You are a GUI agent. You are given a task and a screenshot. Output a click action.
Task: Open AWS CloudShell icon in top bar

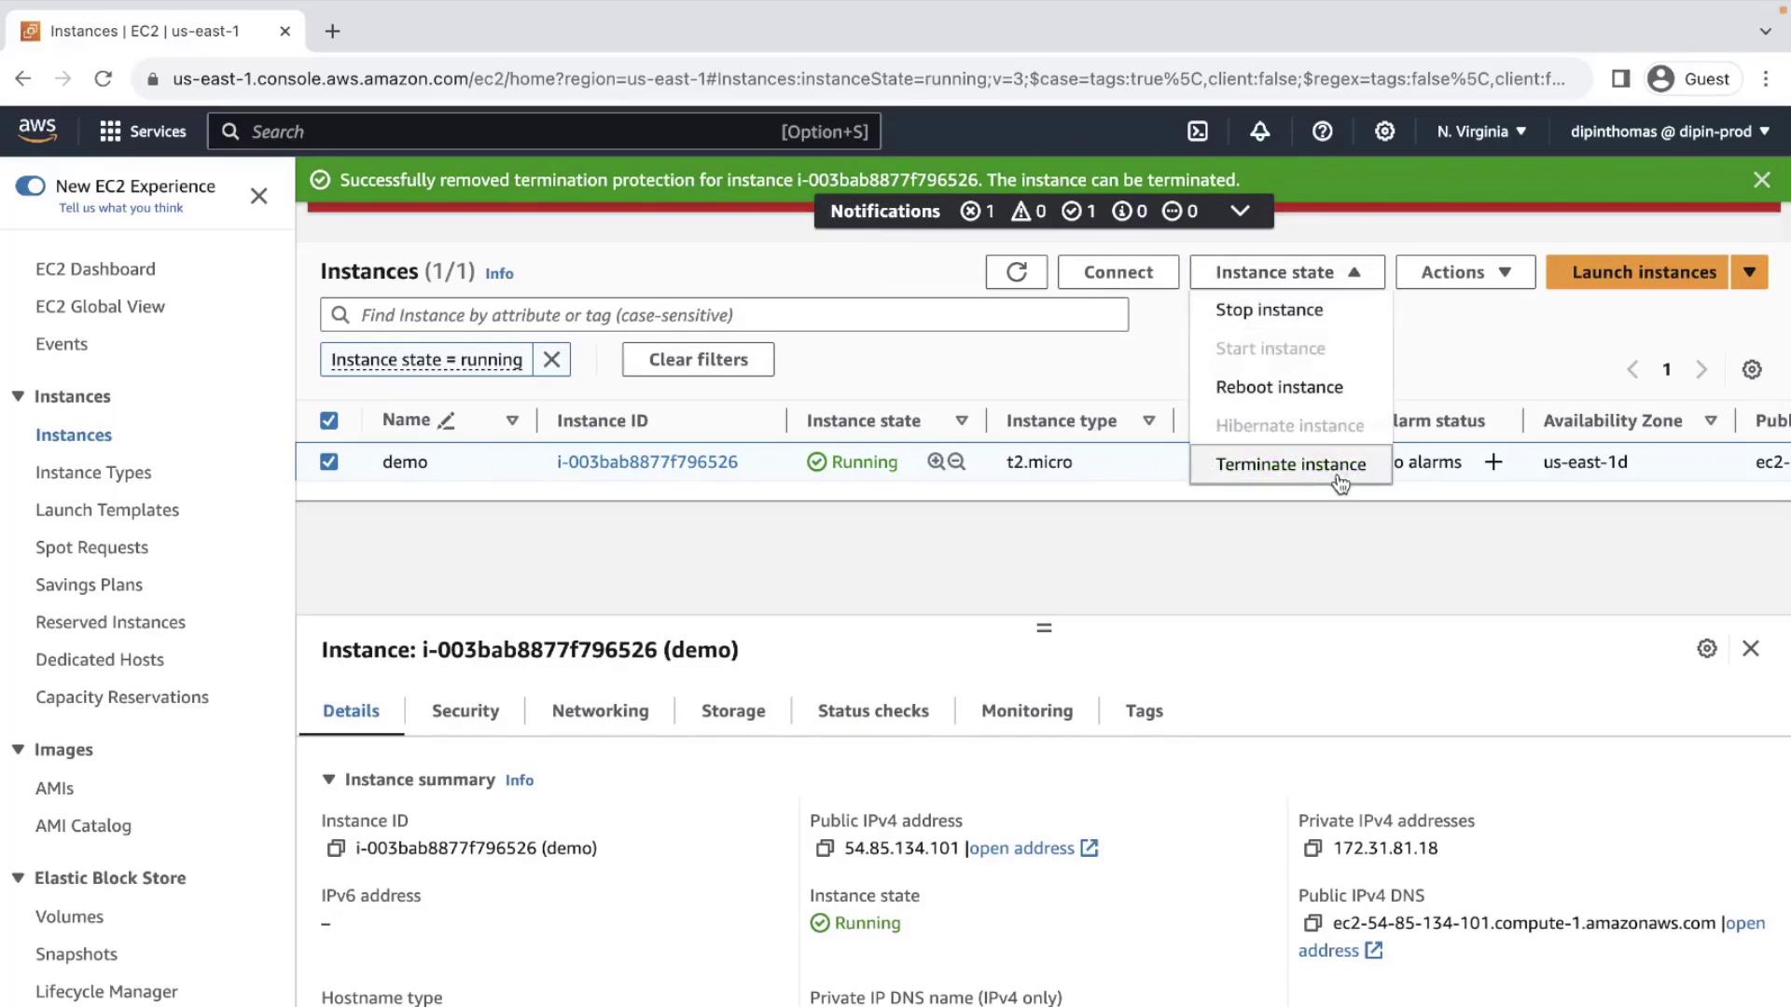1198,131
